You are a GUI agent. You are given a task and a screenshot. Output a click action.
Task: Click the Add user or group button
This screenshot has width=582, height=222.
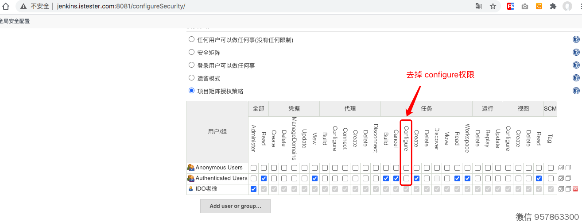pos(235,206)
